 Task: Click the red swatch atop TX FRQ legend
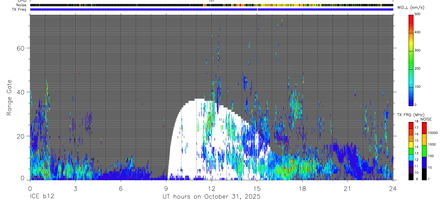[x=411, y=126]
